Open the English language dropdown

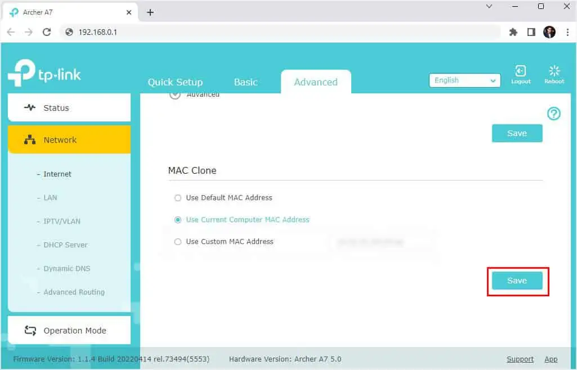coord(464,80)
